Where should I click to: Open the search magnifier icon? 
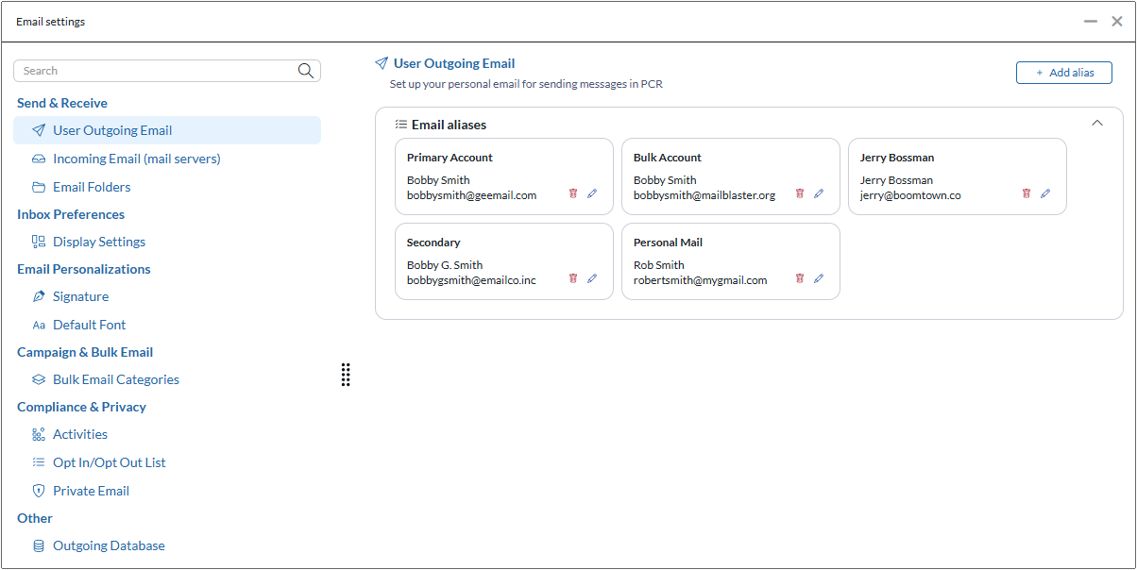pyautogui.click(x=305, y=70)
